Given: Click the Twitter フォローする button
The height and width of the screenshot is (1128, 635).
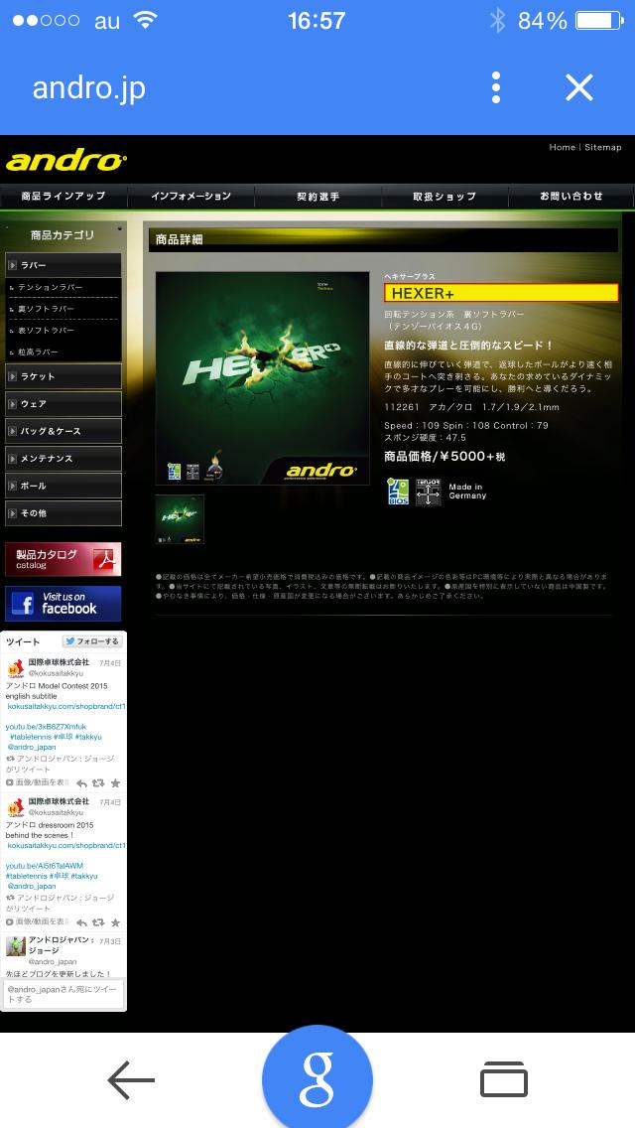Looking at the screenshot, I should [x=92, y=641].
